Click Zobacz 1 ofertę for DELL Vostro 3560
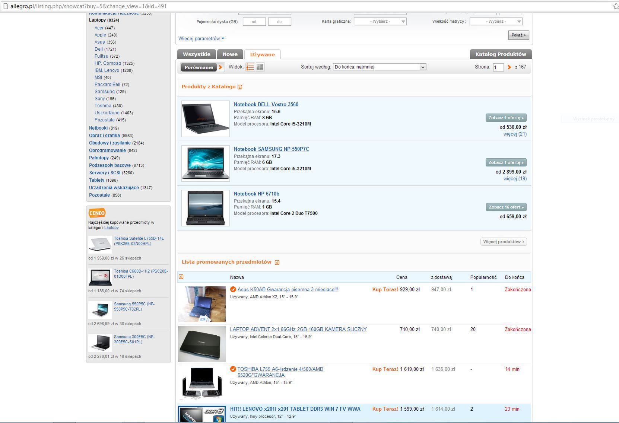Image resolution: width=619 pixels, height=423 pixels. (506, 118)
